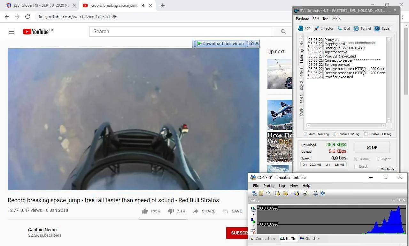Click the help question mark on download bar

251,43
